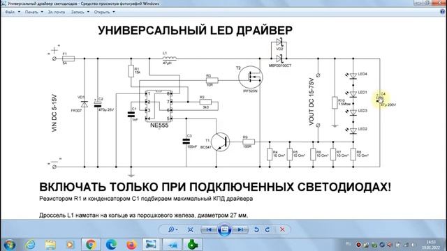Click the Эл. почта button
Screen dimensions: 447x251
coord(56,12)
